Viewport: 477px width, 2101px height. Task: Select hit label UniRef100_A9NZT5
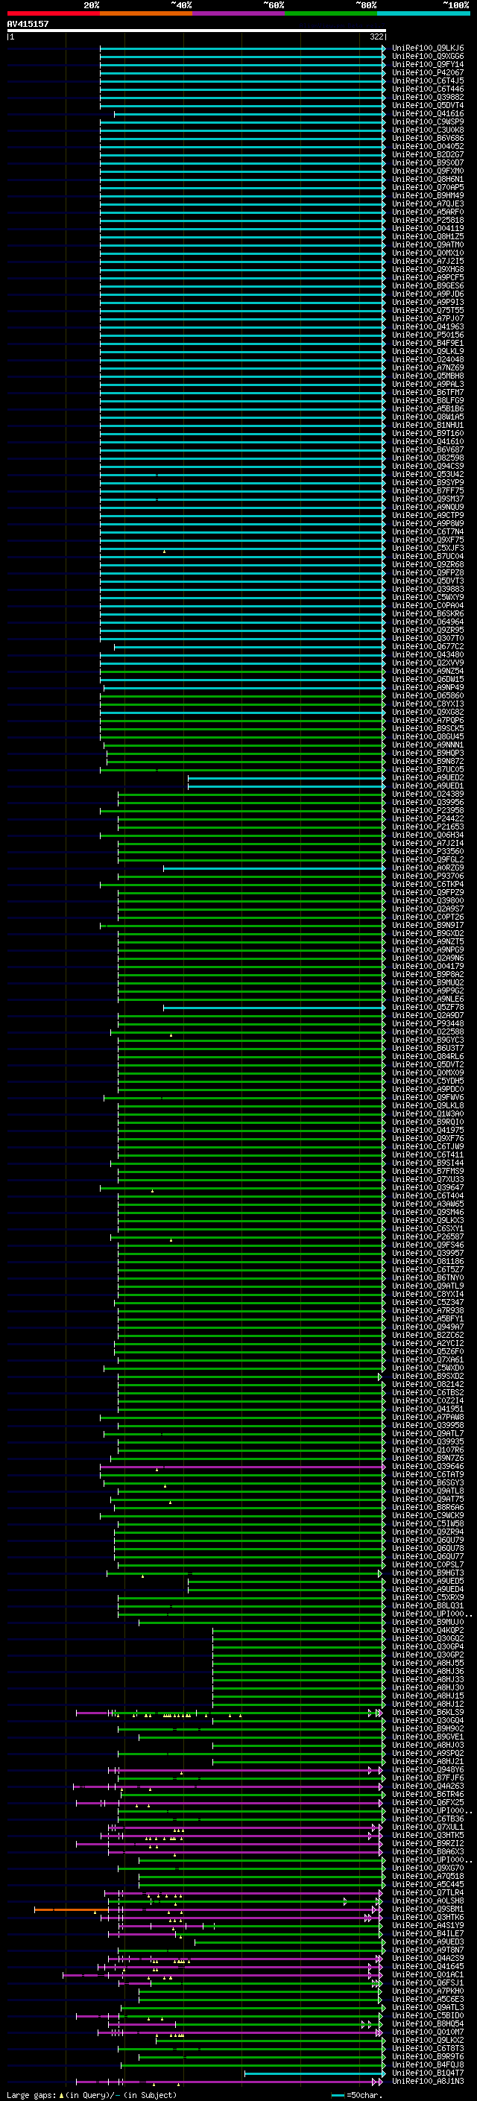[x=428, y=942]
